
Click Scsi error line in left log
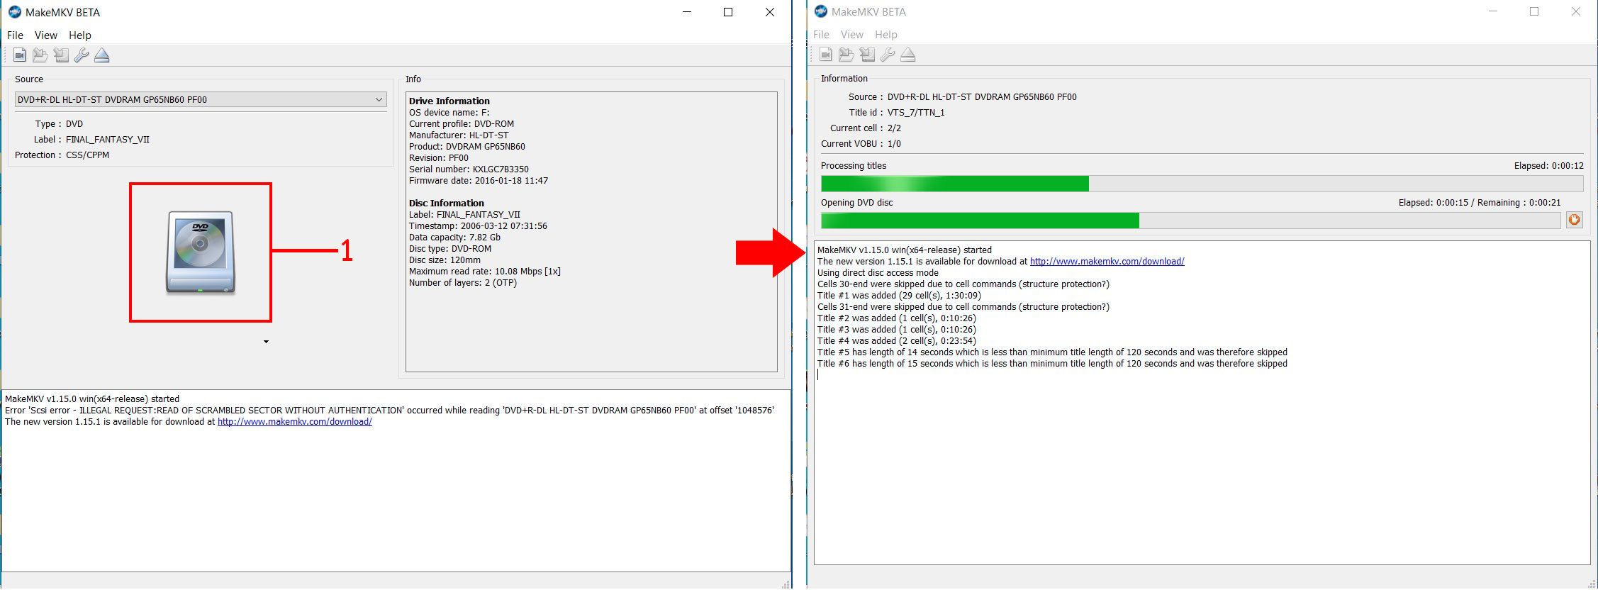click(x=389, y=411)
